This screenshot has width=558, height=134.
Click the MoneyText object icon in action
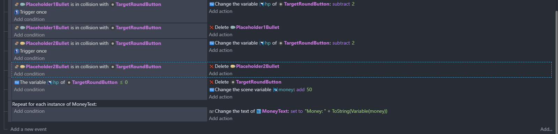[x=259, y=111]
